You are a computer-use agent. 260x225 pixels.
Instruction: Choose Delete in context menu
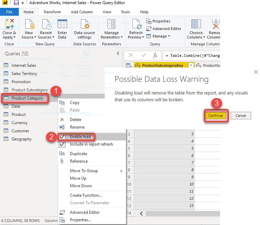(x=76, y=120)
